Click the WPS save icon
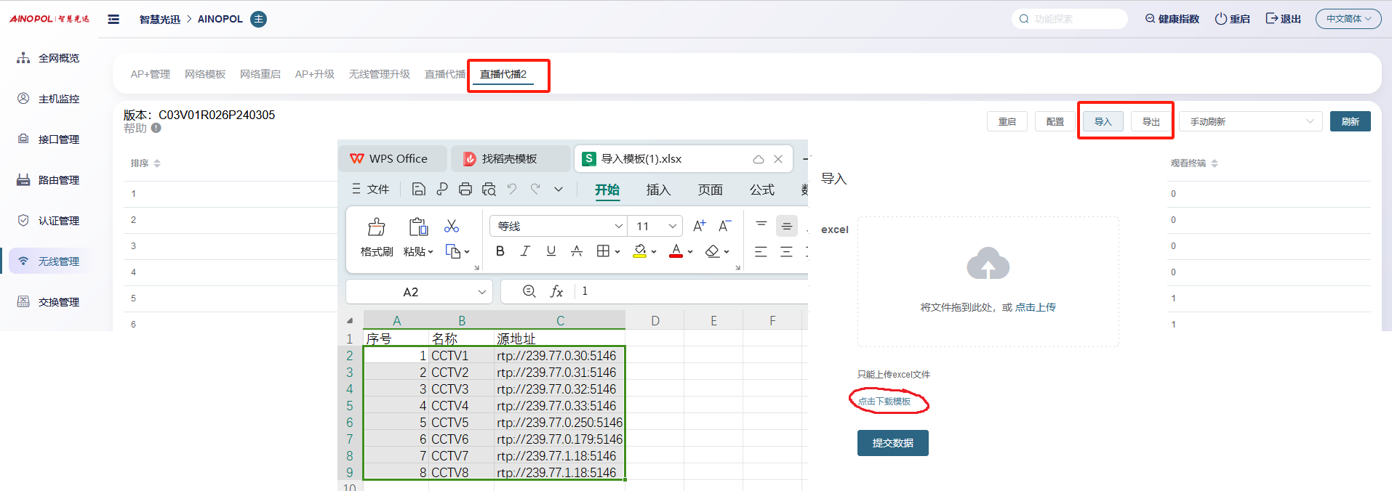 tap(418, 190)
